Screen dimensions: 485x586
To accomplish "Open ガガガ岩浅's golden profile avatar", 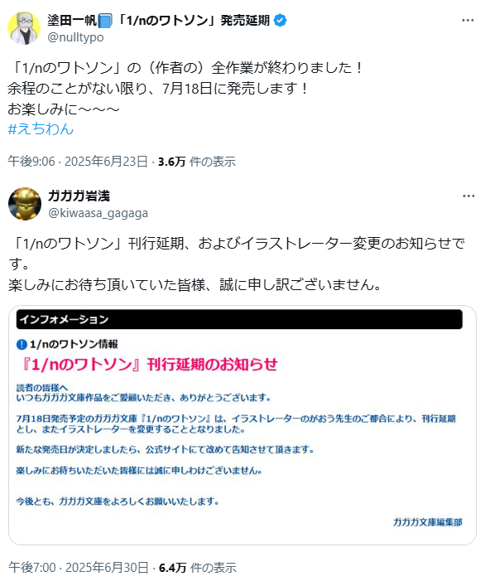I will pos(25,204).
